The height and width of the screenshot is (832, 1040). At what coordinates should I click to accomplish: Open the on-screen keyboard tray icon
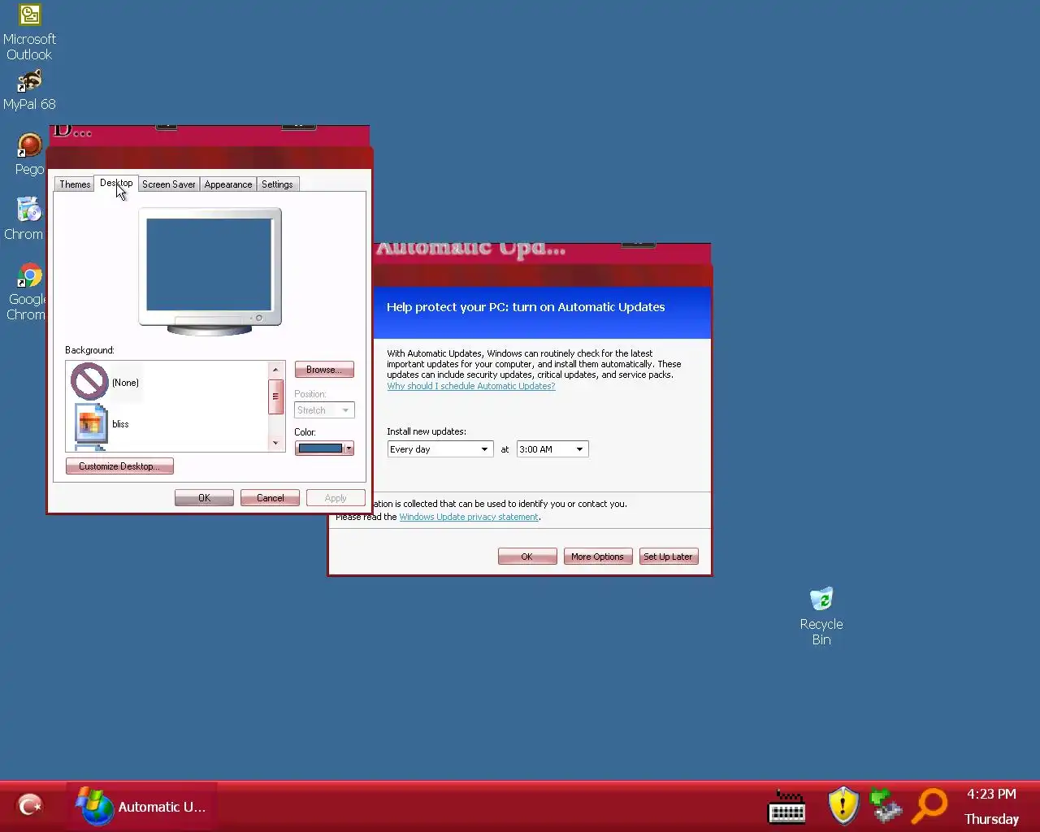tap(786, 807)
